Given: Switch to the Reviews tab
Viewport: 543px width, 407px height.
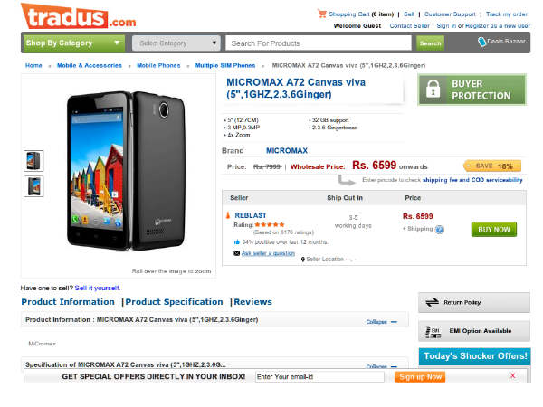Looking at the screenshot, I should click(252, 302).
